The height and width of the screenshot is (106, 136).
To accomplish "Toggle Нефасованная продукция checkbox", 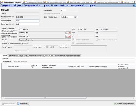I will coord(73,43).
